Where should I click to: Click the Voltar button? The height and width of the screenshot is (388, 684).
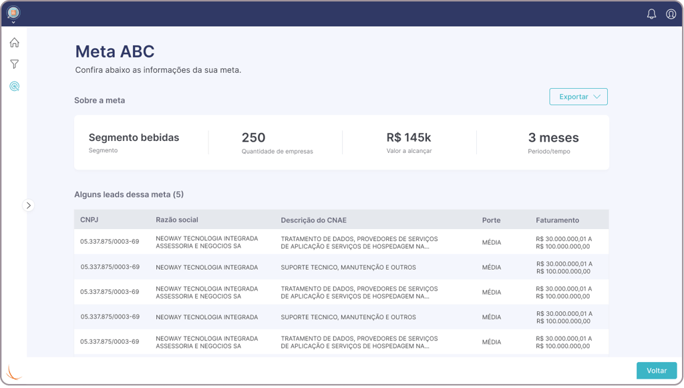[656, 371]
